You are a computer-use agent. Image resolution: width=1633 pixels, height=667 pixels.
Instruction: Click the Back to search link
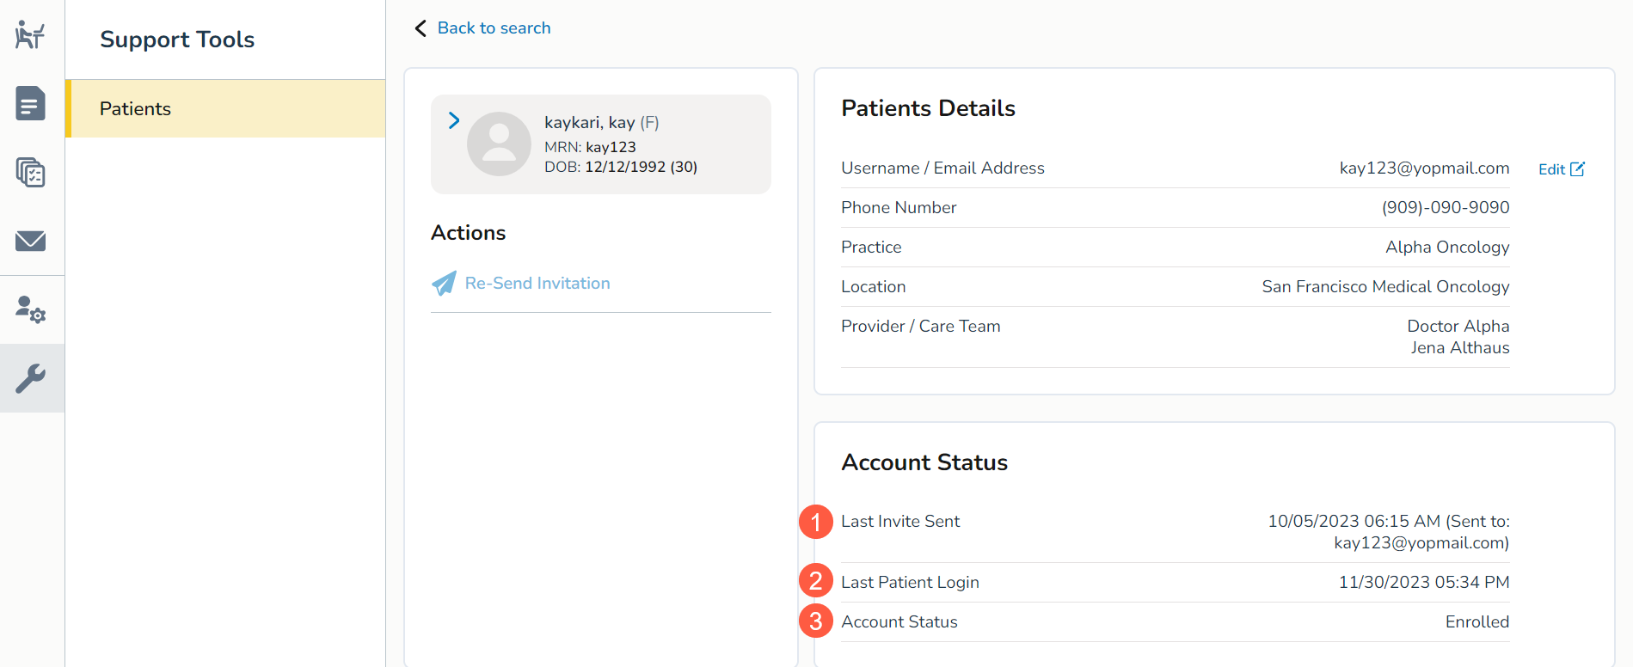(494, 28)
